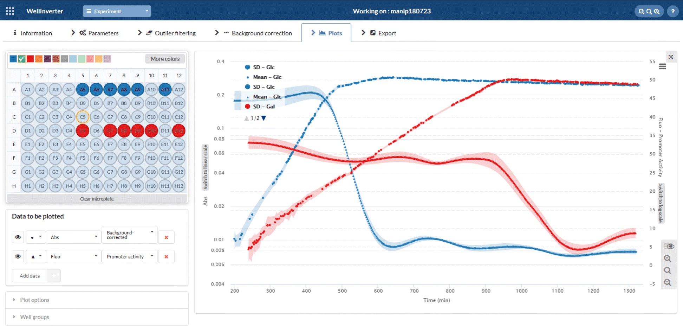Toggle SD – Gal legend entry

tap(260, 107)
